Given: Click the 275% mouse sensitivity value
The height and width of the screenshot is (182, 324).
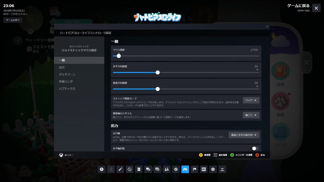Looking at the screenshot, I should pos(254,50).
